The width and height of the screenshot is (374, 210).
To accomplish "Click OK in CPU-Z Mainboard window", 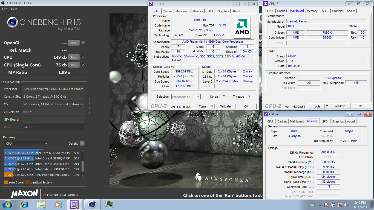I will [361, 106].
